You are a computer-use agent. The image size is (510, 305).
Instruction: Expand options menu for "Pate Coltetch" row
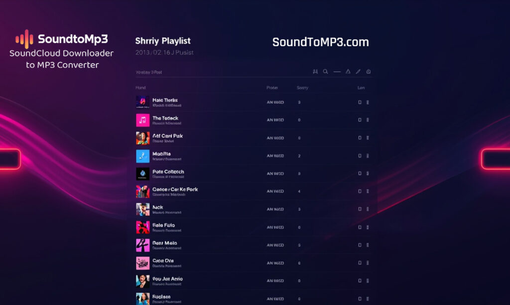[x=368, y=174]
